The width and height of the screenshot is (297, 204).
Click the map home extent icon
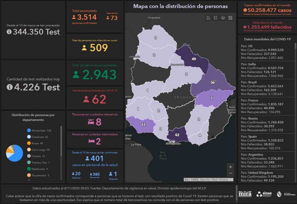tap(208, 18)
